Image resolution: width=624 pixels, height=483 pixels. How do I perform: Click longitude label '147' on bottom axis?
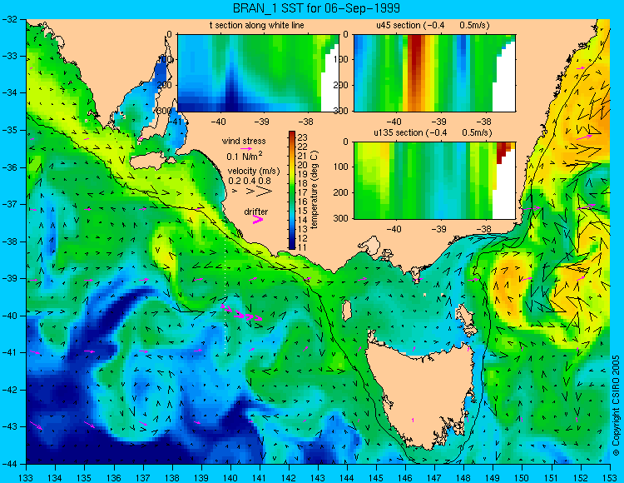[434, 478]
